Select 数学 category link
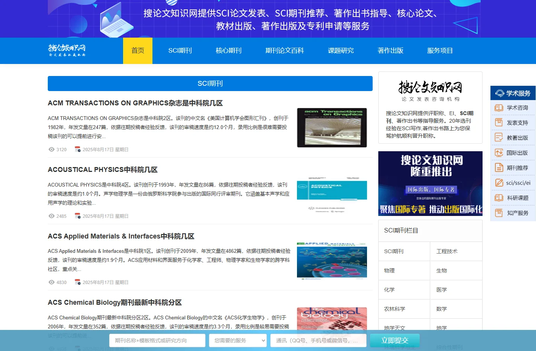Viewport: 536px width, 351px height. [x=442, y=309]
